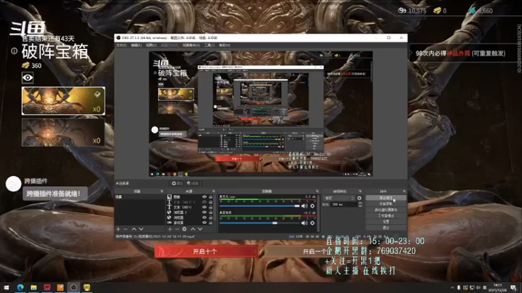Move scene up with arrow icon
The height and width of the screenshot is (293, 522).
click(134, 229)
